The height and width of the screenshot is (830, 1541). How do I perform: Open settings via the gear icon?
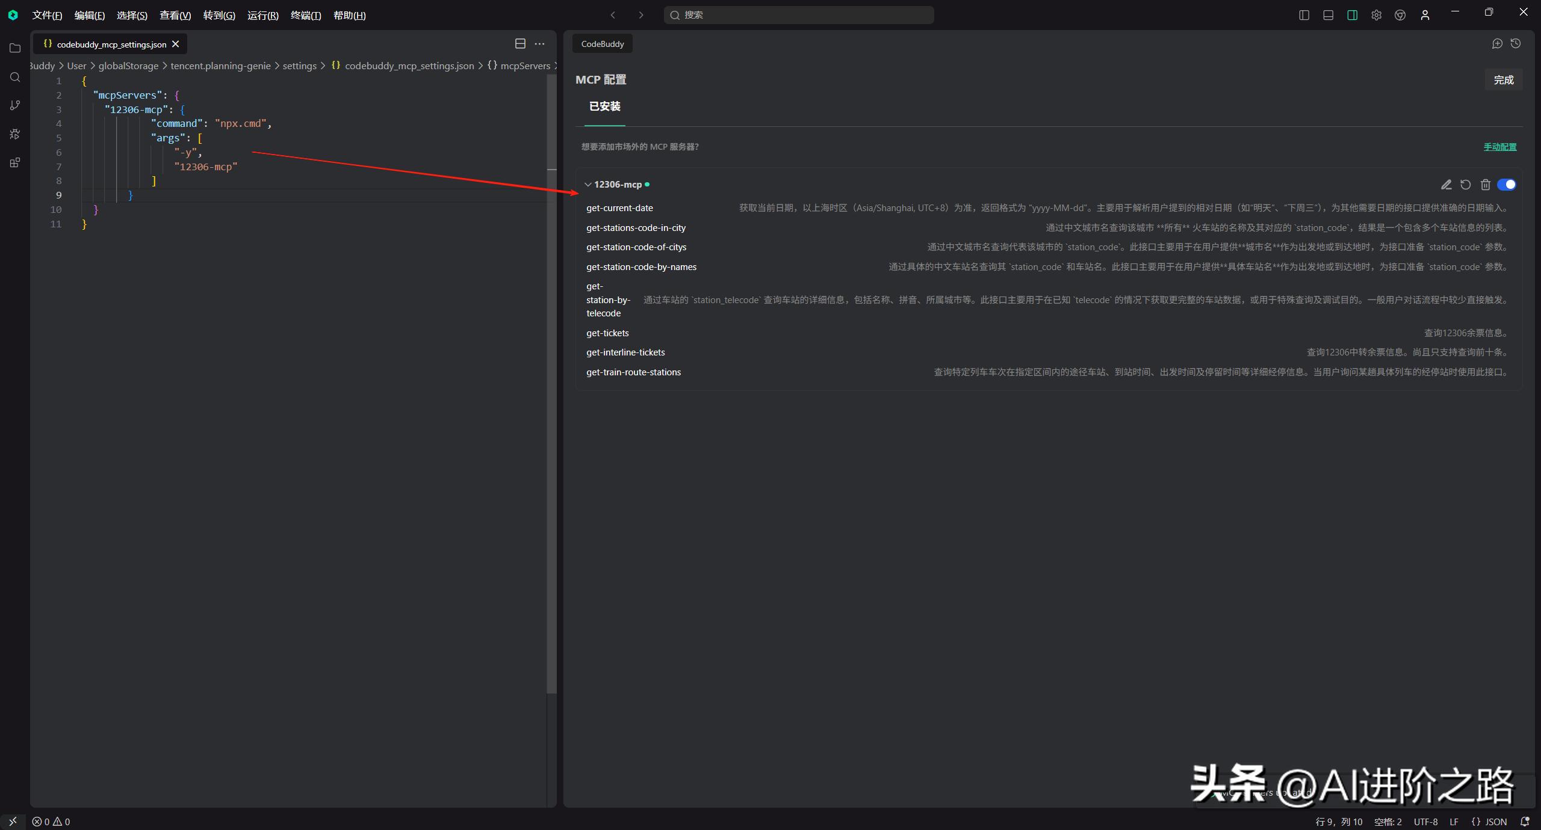pos(1376,15)
